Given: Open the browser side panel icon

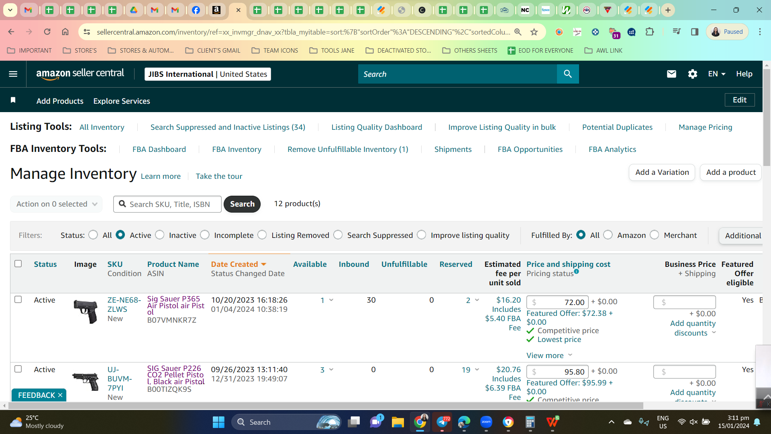Looking at the screenshot, I should 695,32.
